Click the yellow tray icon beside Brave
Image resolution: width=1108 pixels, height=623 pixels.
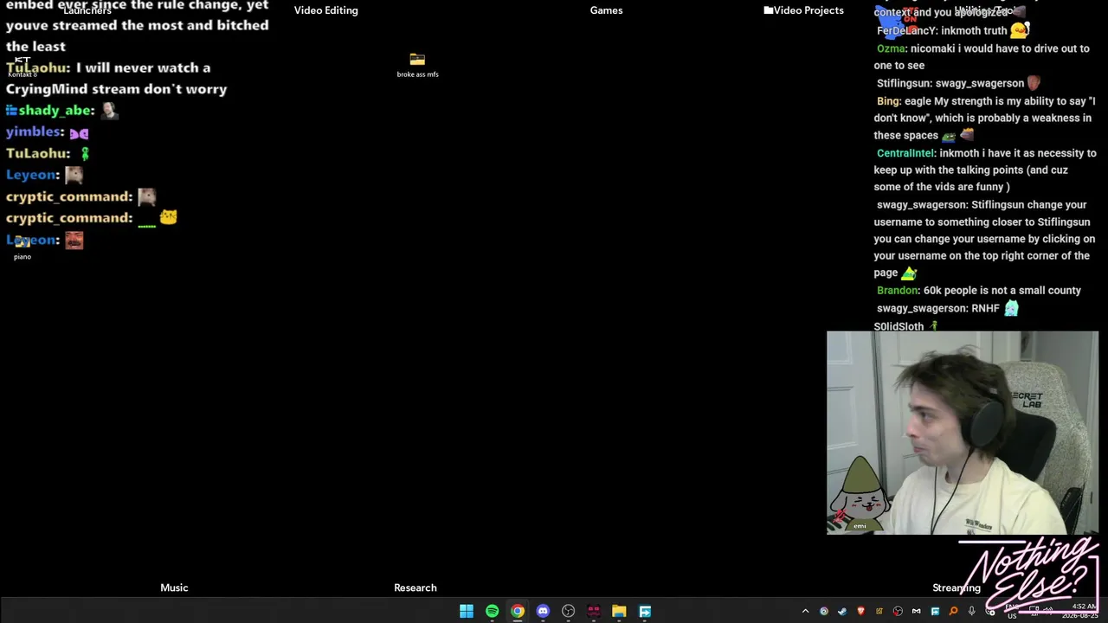coord(879,612)
